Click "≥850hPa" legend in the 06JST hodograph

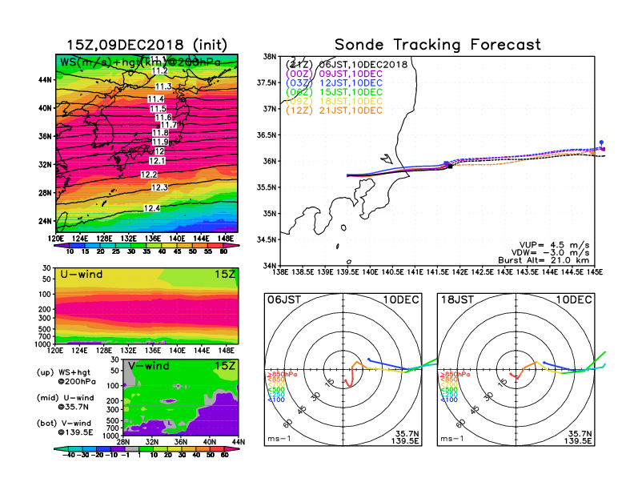coord(283,375)
